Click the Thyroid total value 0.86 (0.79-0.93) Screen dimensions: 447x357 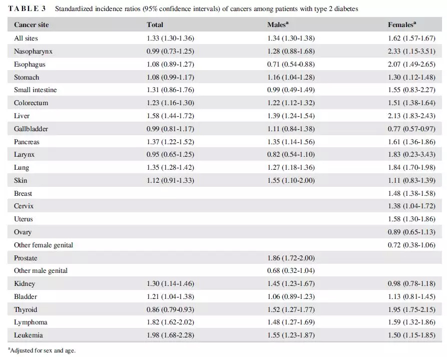point(170,309)
